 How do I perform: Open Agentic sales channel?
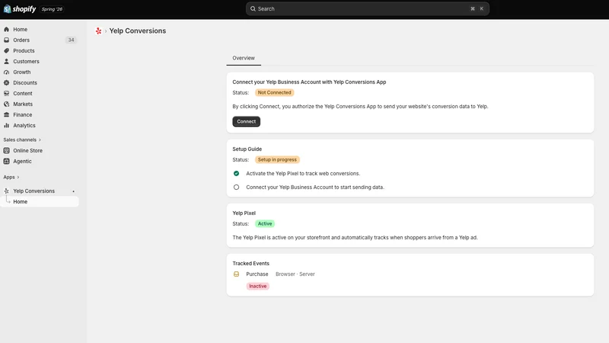22,162
